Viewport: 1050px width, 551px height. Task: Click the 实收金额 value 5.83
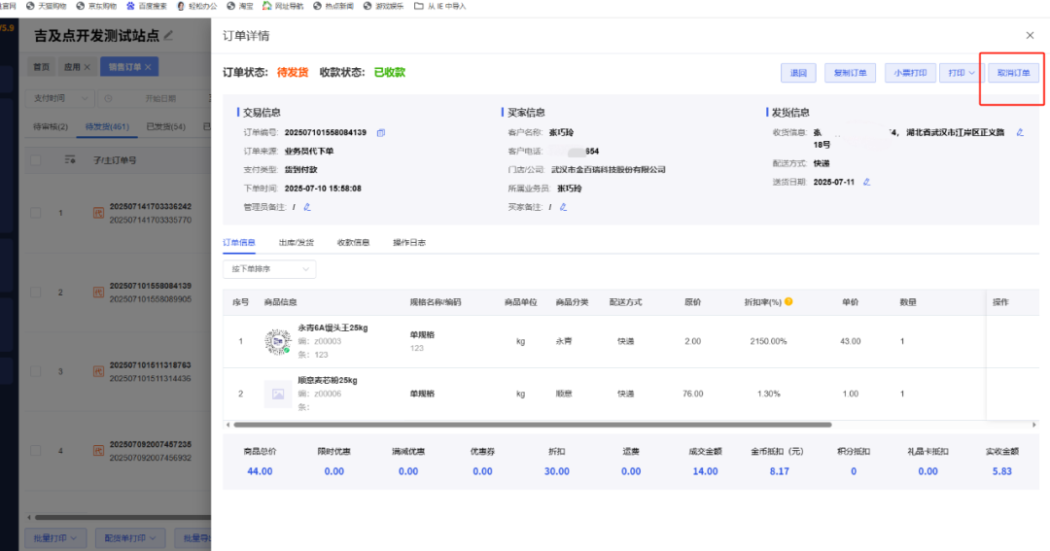[1001, 471]
